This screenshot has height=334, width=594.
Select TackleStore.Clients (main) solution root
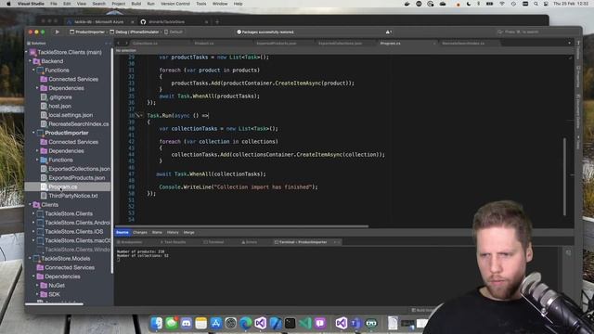coord(70,52)
